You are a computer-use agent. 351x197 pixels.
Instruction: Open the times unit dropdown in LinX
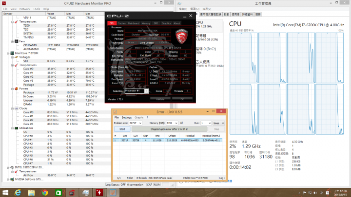tap(223, 123)
